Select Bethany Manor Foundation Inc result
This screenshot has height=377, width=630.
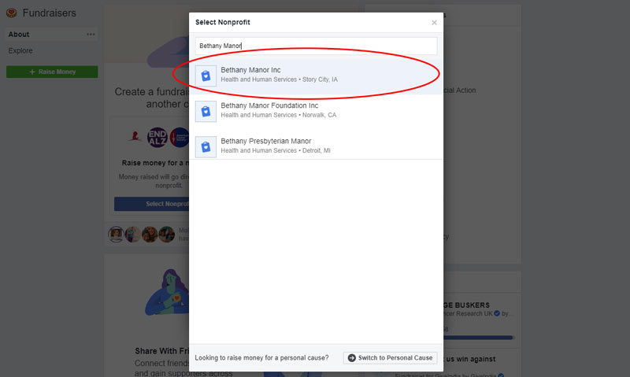316,110
